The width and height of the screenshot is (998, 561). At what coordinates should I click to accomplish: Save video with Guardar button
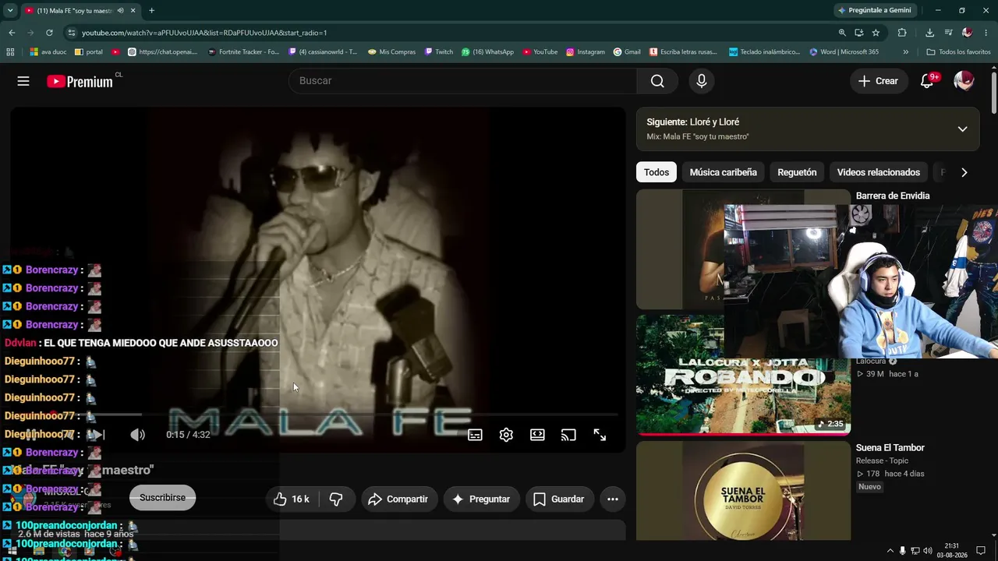coord(558,499)
